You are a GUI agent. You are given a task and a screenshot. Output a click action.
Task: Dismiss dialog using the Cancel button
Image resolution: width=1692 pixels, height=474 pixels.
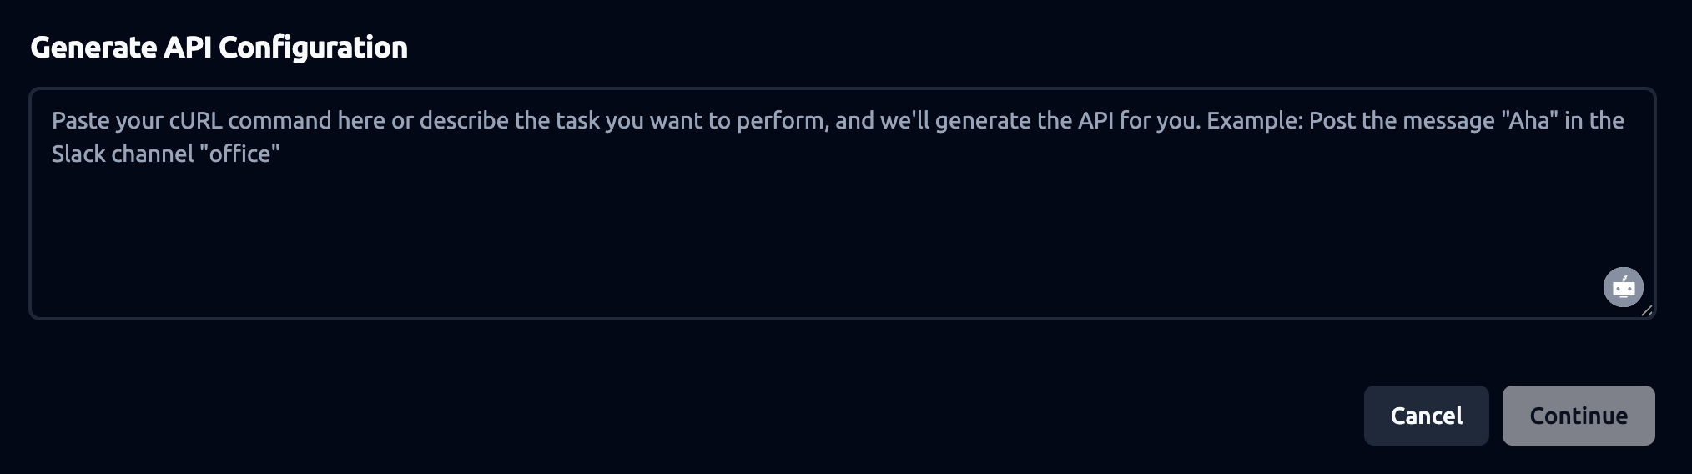(1426, 416)
